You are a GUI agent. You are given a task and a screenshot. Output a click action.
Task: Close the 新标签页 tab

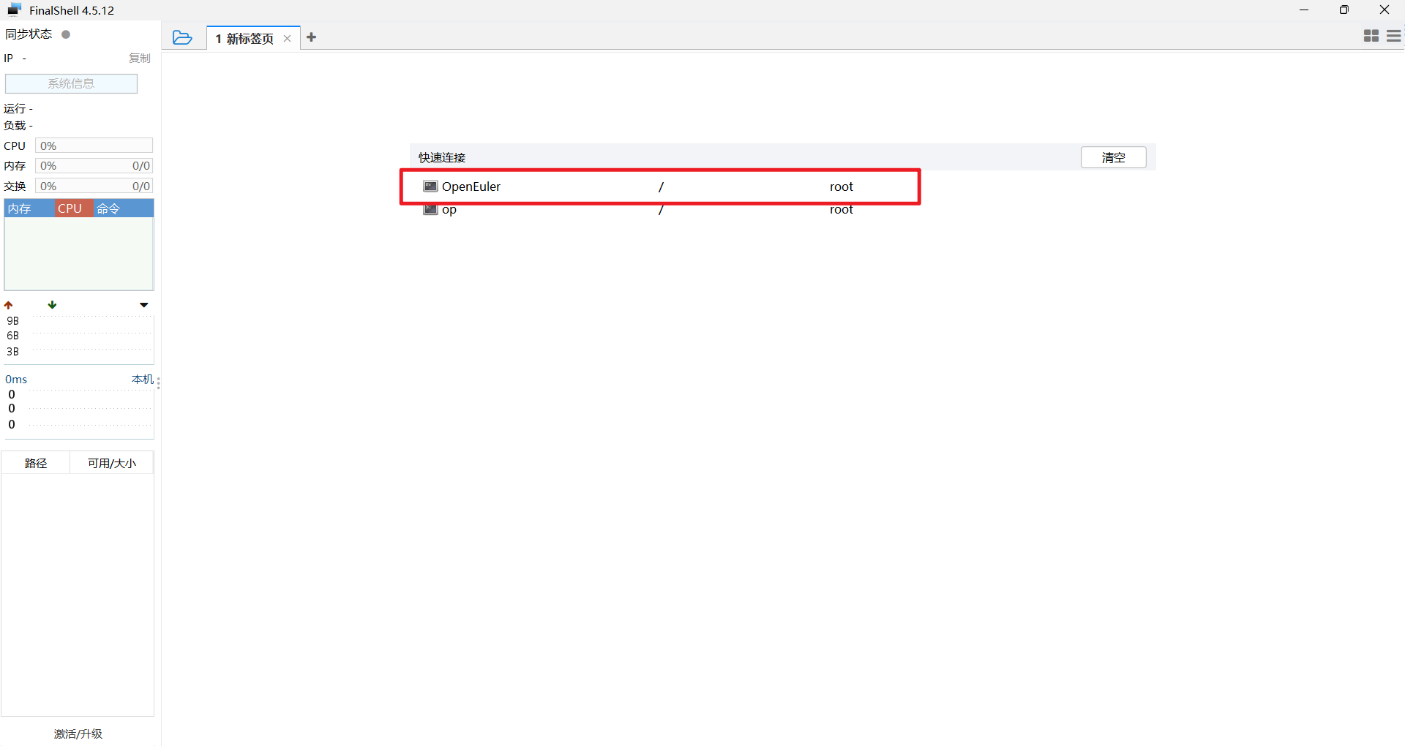click(288, 39)
